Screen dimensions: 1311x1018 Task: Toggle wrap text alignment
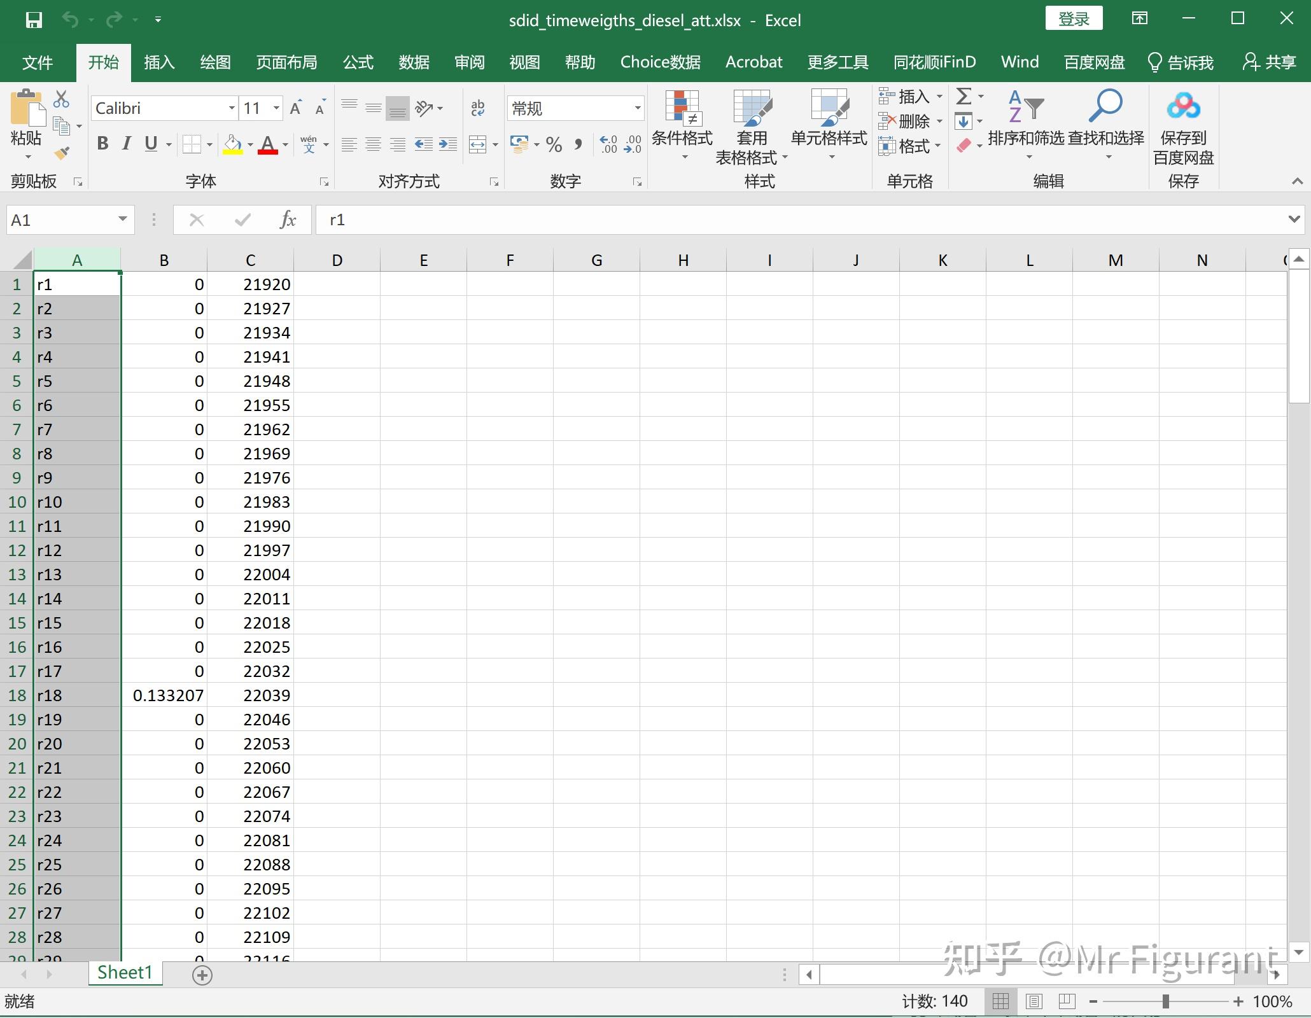478,108
